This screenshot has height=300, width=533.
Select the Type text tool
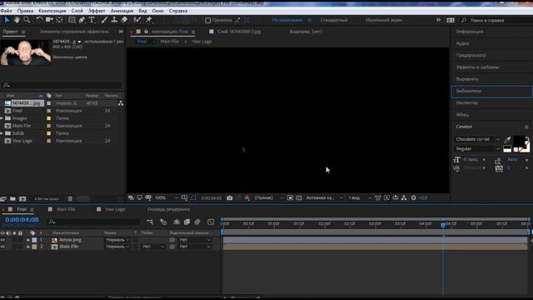tap(92, 20)
